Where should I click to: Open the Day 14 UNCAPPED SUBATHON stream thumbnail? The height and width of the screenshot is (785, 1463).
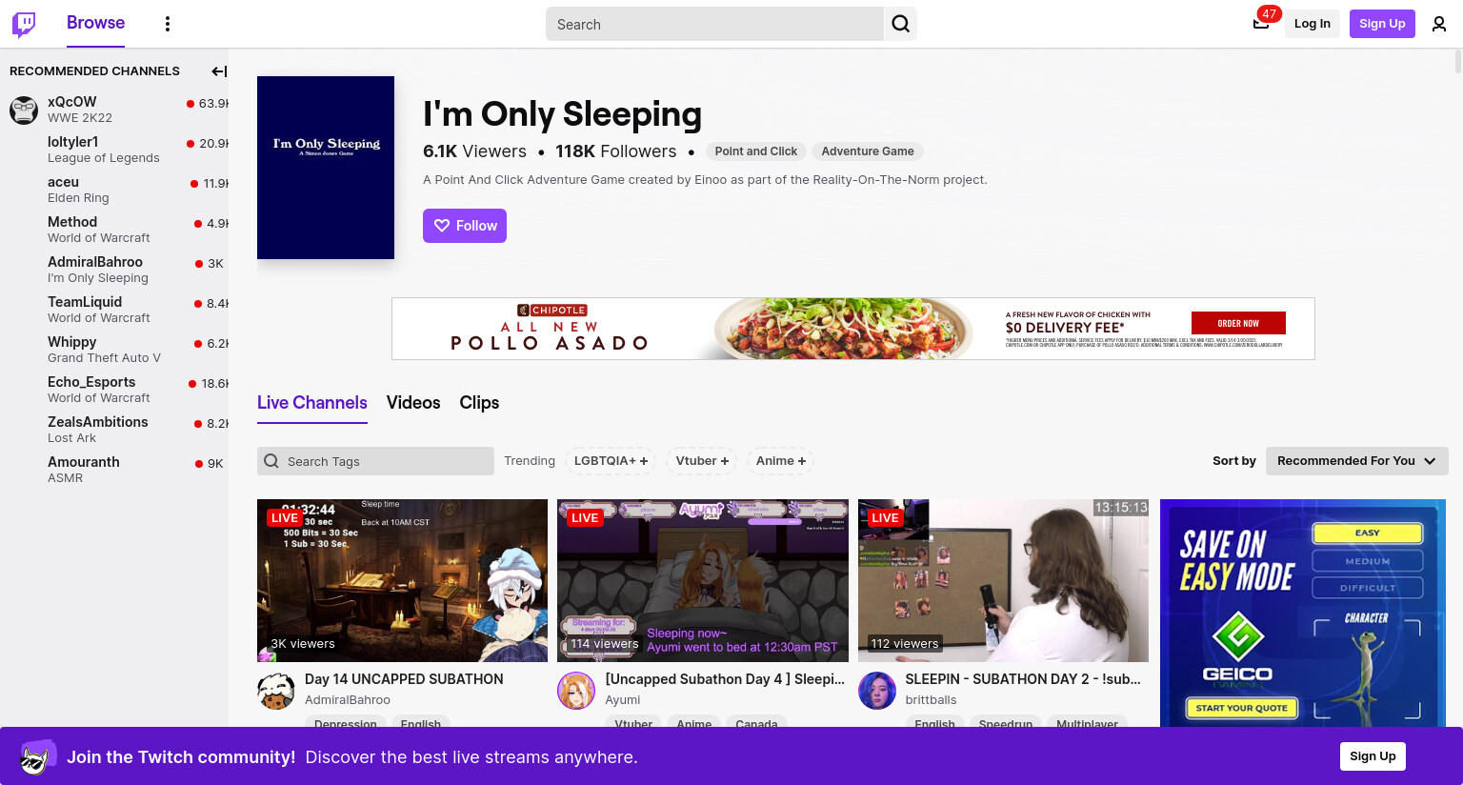click(402, 580)
